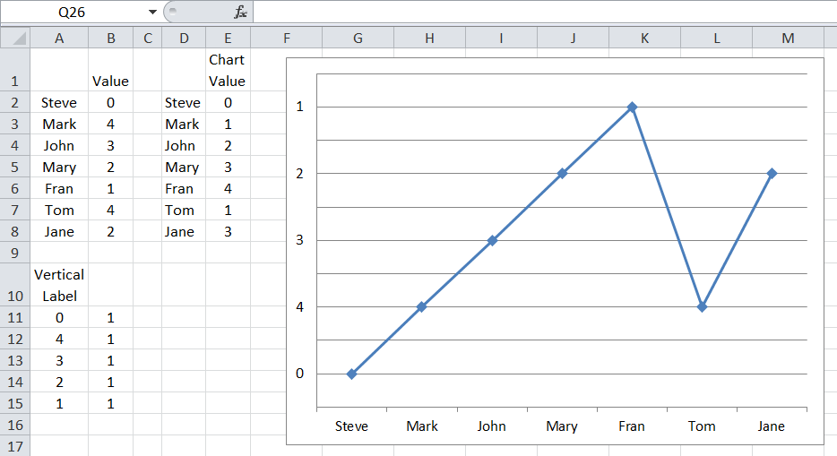Select the Vertical Label cell in column A
This screenshot has height=456, width=837.
point(59,285)
